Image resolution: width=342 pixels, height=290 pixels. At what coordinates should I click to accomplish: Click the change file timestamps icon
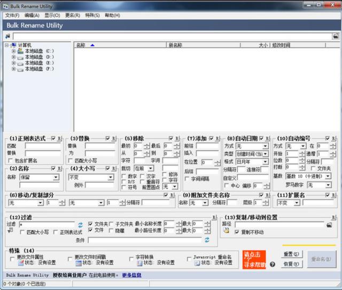(79, 263)
